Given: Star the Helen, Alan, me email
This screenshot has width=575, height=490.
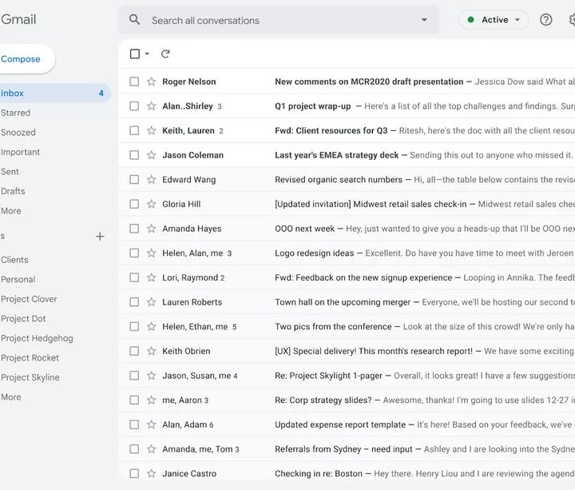Looking at the screenshot, I should pyautogui.click(x=152, y=253).
